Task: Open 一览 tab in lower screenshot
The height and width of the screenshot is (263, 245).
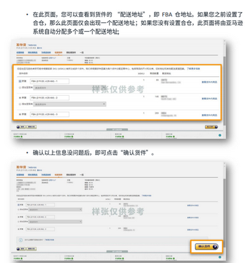Action: 81,175
